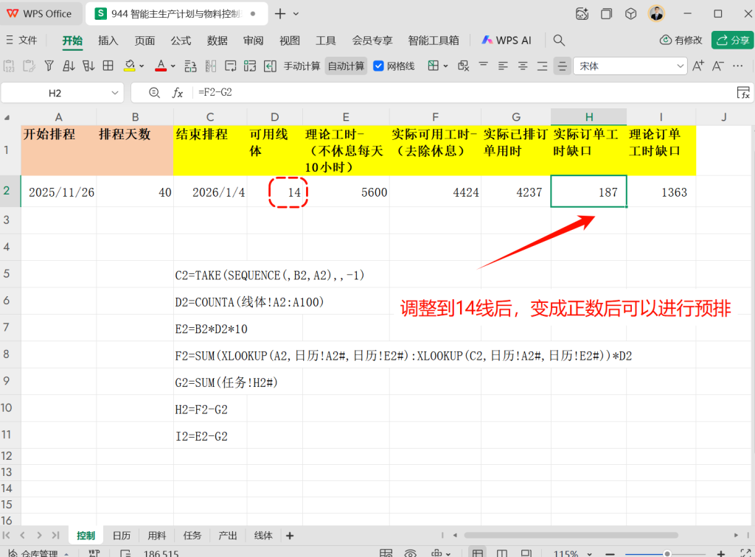Open the 日历 sheet tab
The width and height of the screenshot is (755, 557).
[122, 536]
